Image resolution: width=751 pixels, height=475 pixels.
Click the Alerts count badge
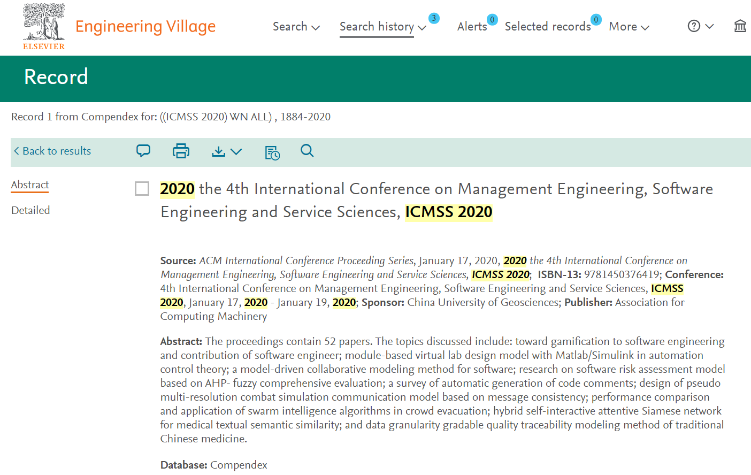492,20
